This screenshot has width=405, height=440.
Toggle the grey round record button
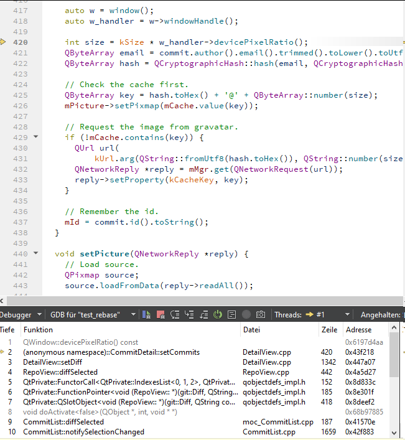pos(246,314)
